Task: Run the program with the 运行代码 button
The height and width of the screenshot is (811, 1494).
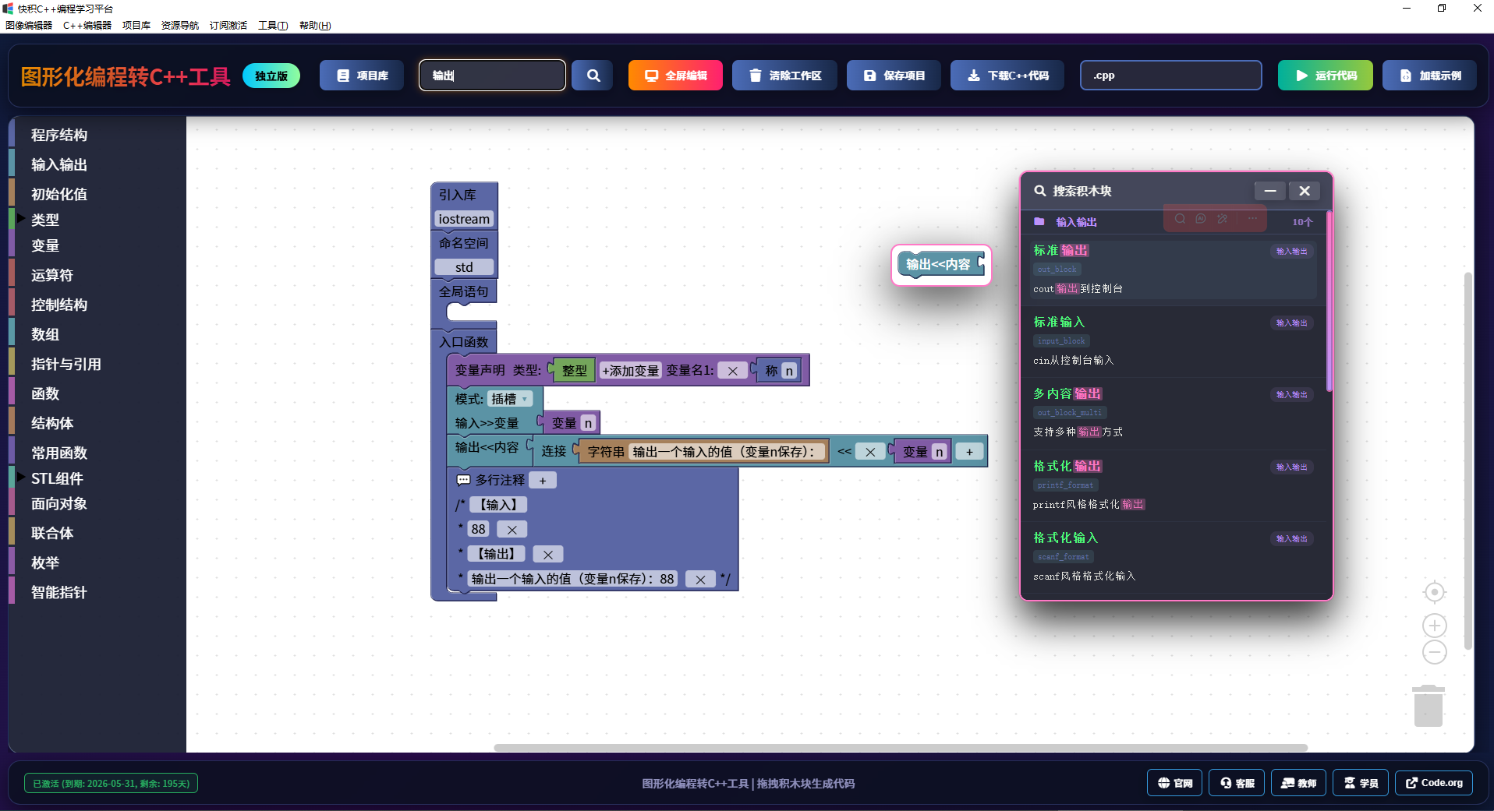Action: click(1325, 75)
